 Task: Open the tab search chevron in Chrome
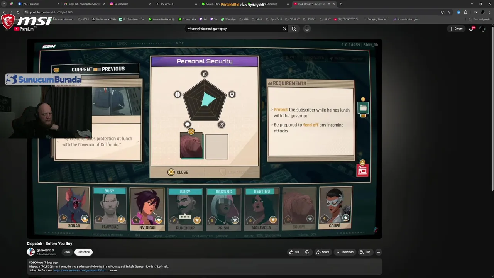4,4
